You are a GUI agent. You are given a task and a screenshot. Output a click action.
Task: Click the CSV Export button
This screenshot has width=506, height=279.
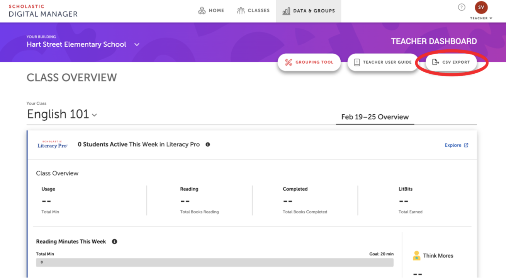451,62
